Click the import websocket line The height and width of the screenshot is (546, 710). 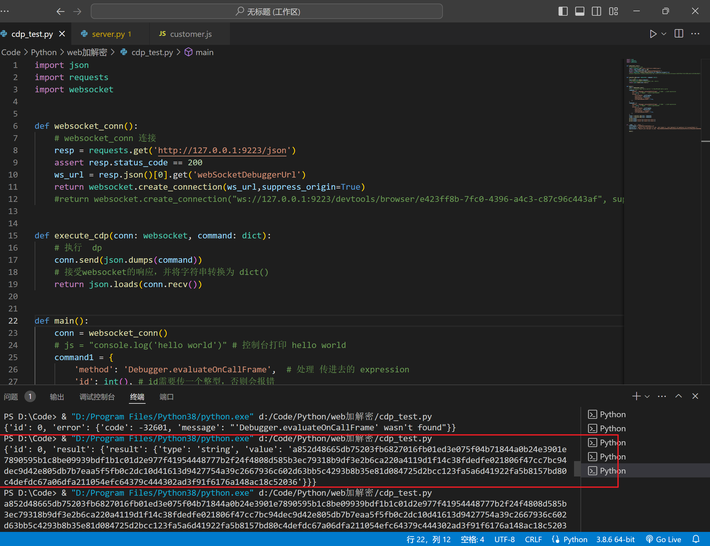[74, 89]
